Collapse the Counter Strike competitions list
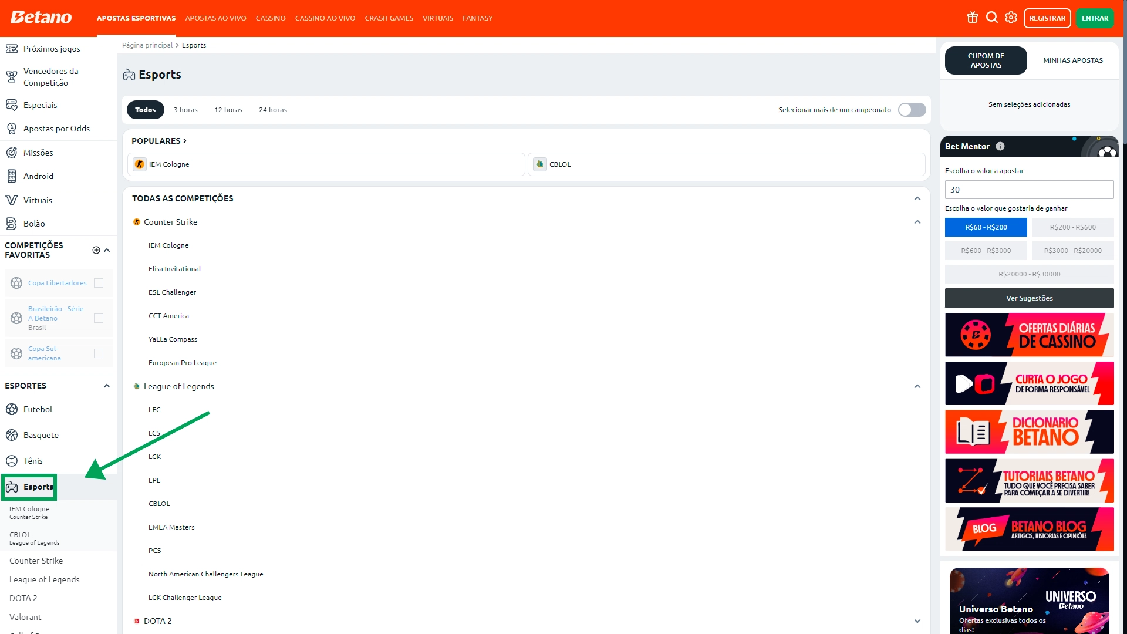Screen dimensions: 1127x634 click(917, 222)
